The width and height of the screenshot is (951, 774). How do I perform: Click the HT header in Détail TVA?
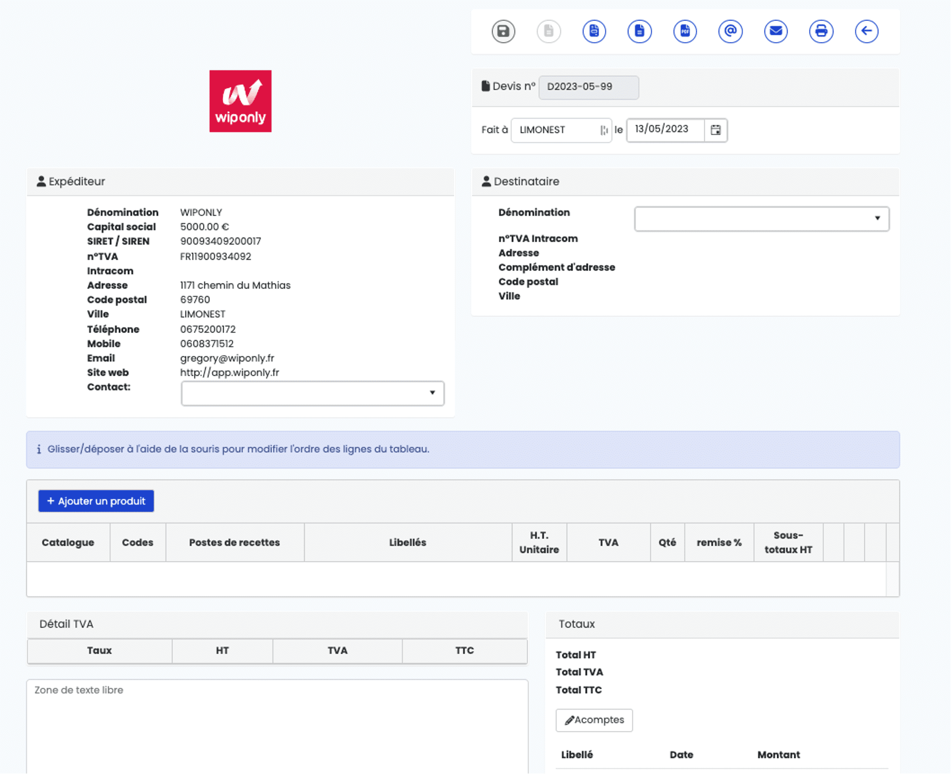(x=222, y=650)
